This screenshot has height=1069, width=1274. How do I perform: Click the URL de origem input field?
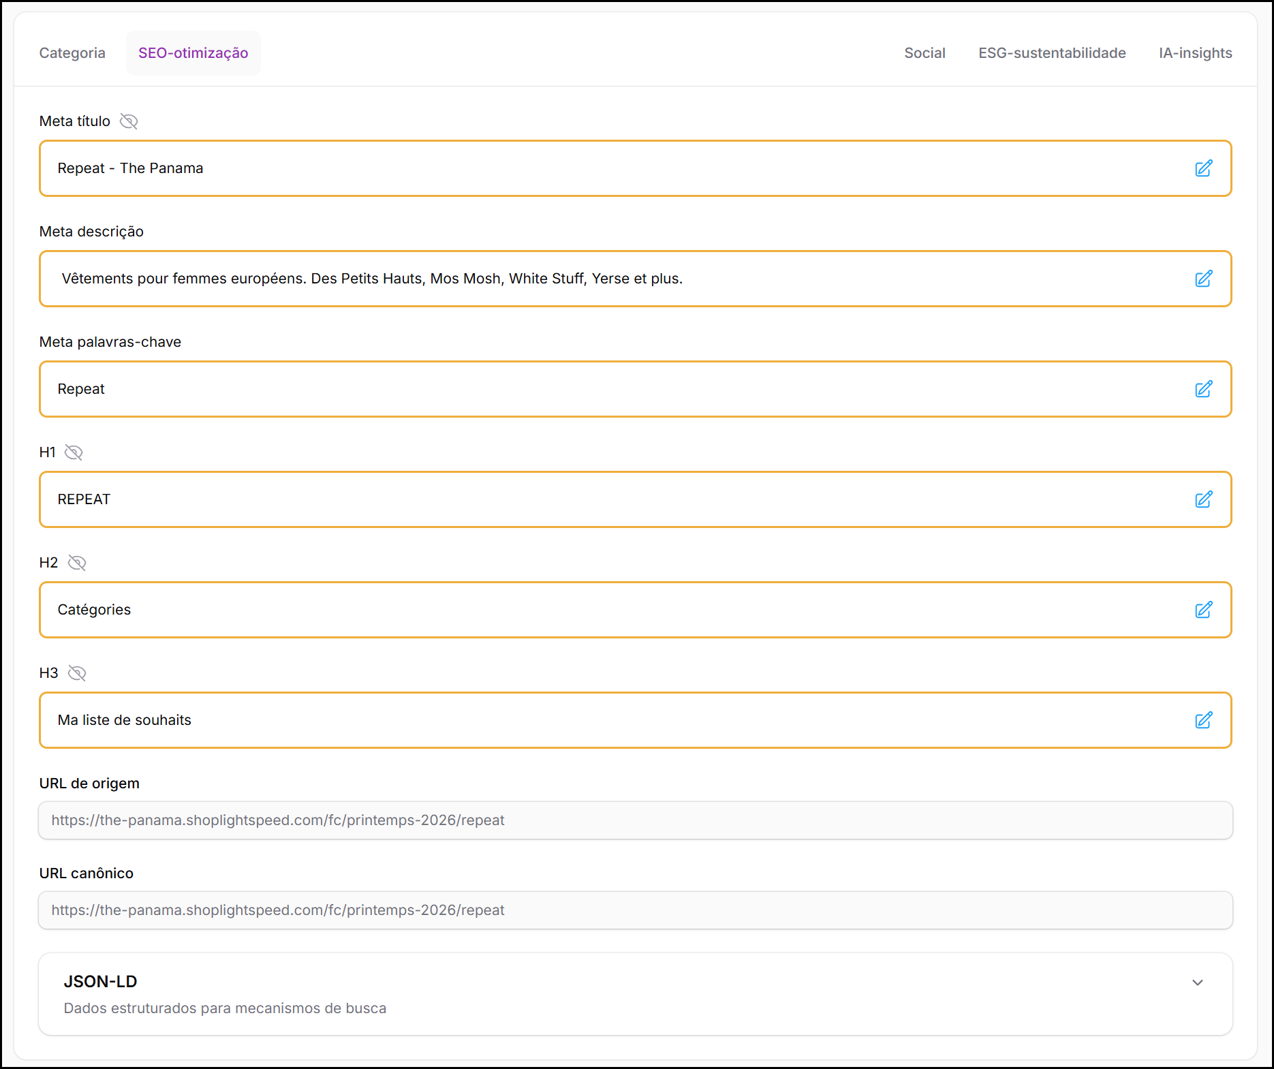pos(635,820)
